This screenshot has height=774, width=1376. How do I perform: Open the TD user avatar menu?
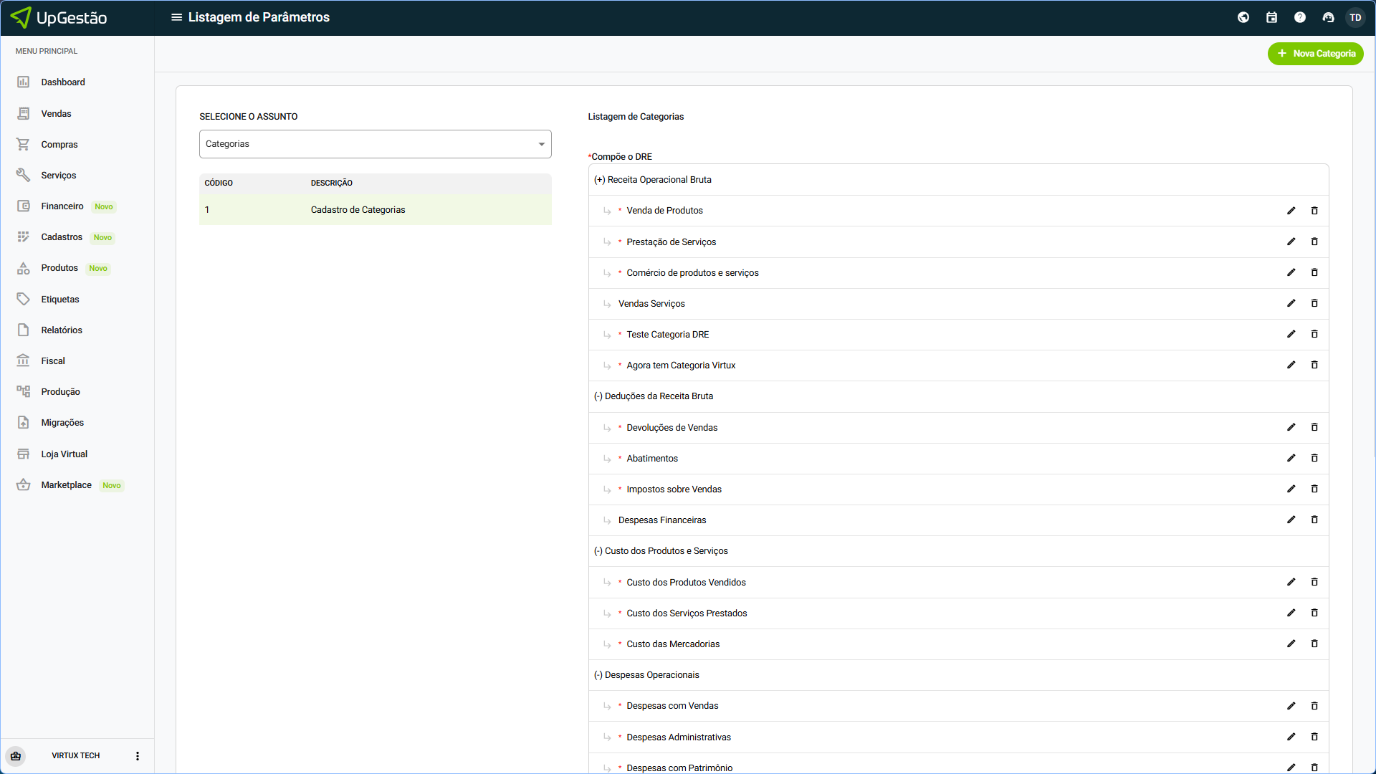(x=1354, y=17)
